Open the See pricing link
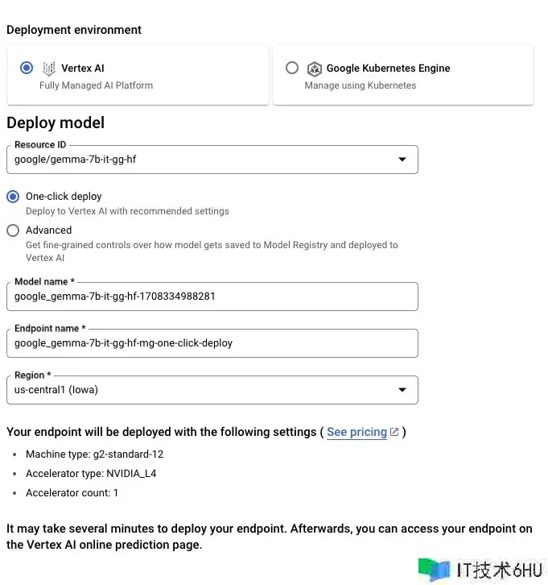The width and height of the screenshot is (548, 585). pyautogui.click(x=356, y=432)
